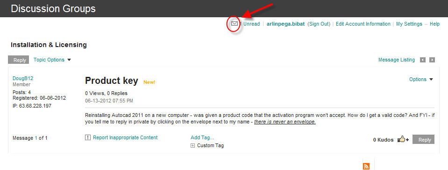Click the Sign Out link

[x=319, y=24]
